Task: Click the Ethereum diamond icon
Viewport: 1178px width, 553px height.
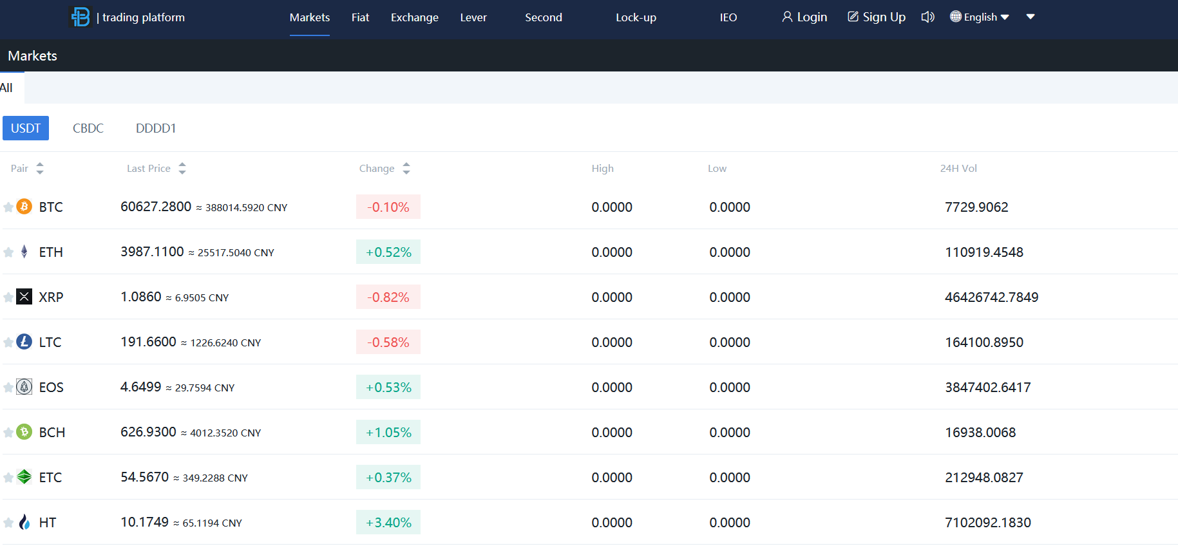Action: [24, 252]
